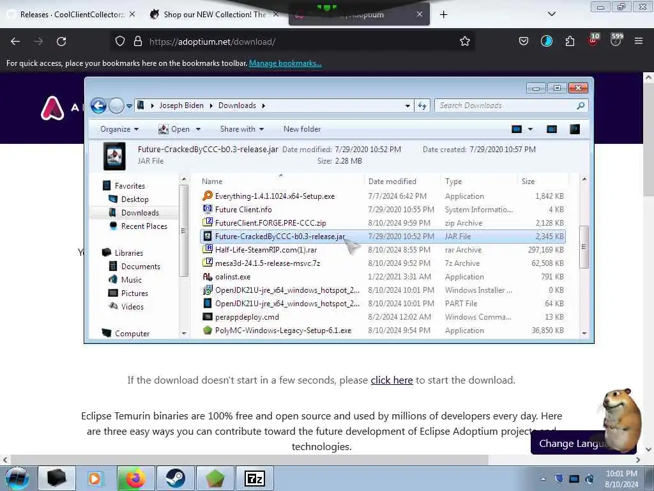Toggle the preview pane icon
The image size is (654, 491).
click(551, 129)
